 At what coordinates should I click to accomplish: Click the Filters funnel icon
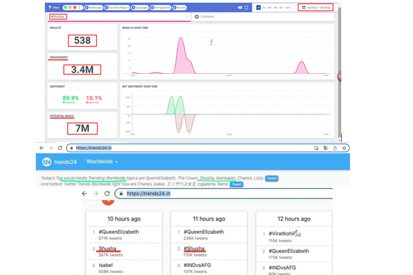click(x=50, y=7)
